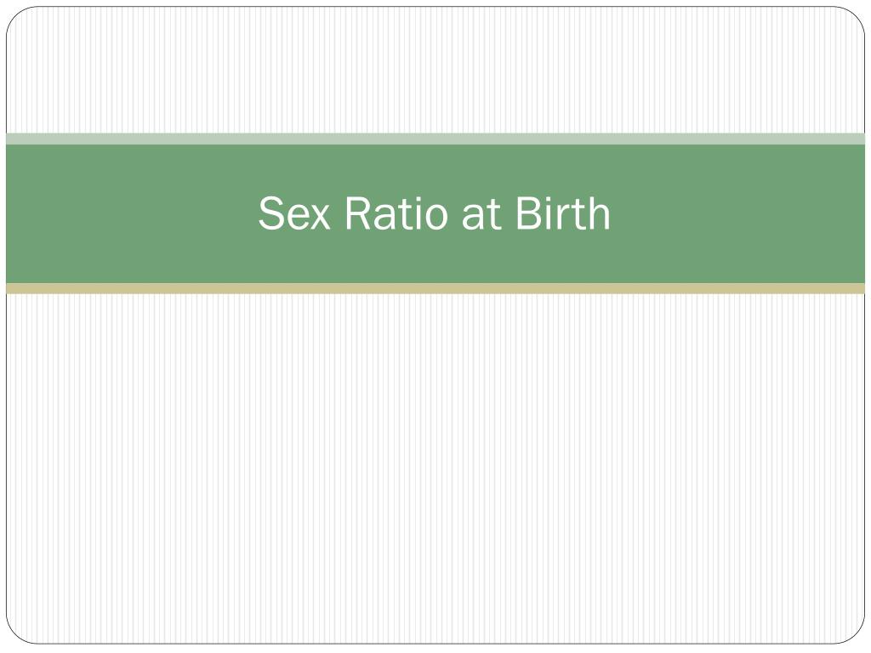Click the green banner left of the title
Screen dimensions: 871x653
[x=132, y=213]
